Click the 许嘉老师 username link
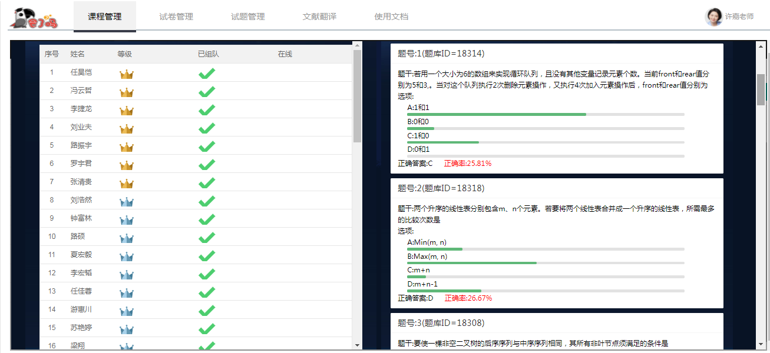770x353 pixels. [x=739, y=16]
